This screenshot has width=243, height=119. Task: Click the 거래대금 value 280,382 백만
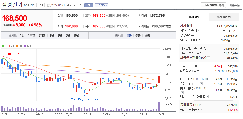pyautogui.click(x=161, y=26)
